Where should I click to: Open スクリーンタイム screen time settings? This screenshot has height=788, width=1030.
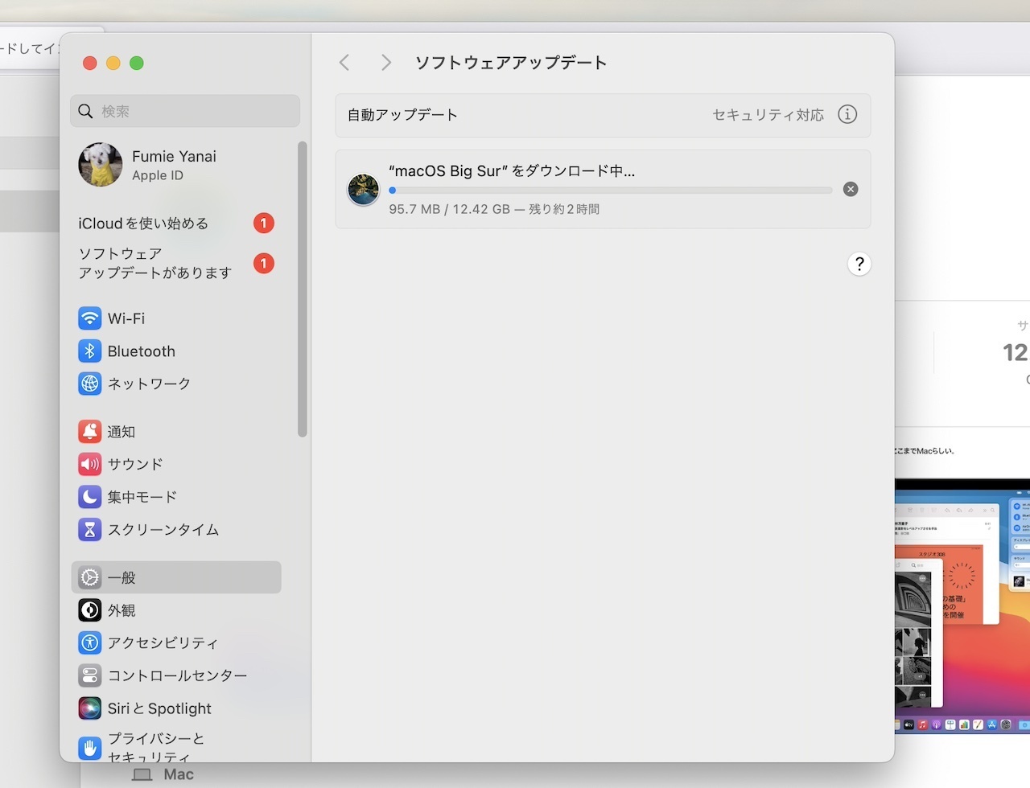(163, 529)
